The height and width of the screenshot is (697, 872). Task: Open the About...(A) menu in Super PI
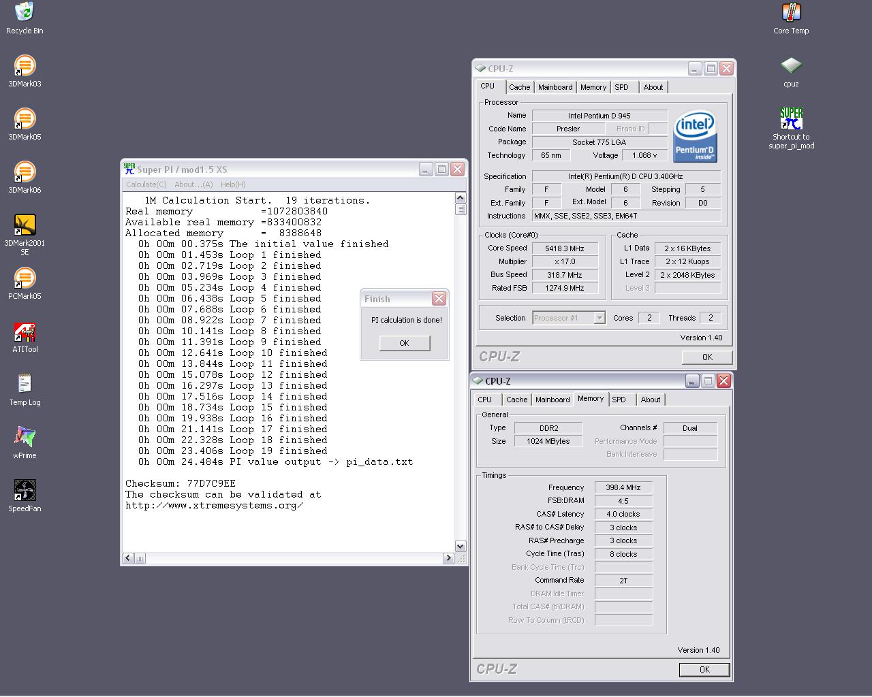click(193, 184)
